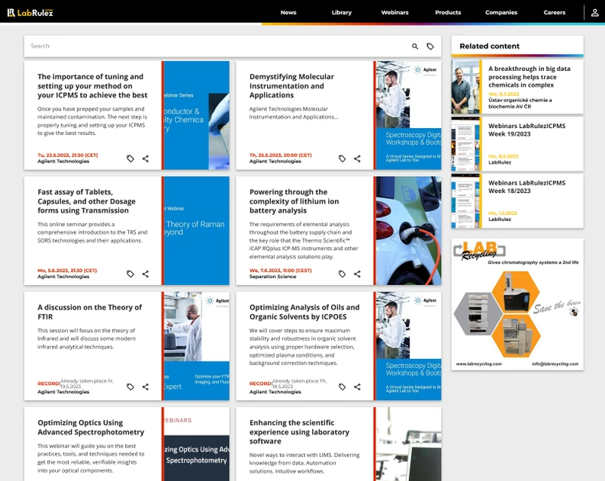The width and height of the screenshot is (605, 481).
Task: Open 'A breakthrough in big data processing' article
Action: (529, 77)
